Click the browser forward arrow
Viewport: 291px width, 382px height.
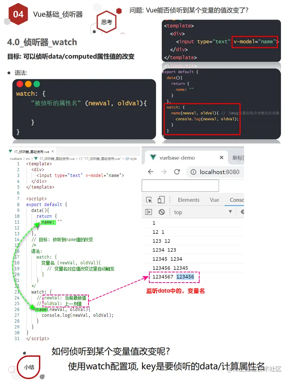[164, 172]
